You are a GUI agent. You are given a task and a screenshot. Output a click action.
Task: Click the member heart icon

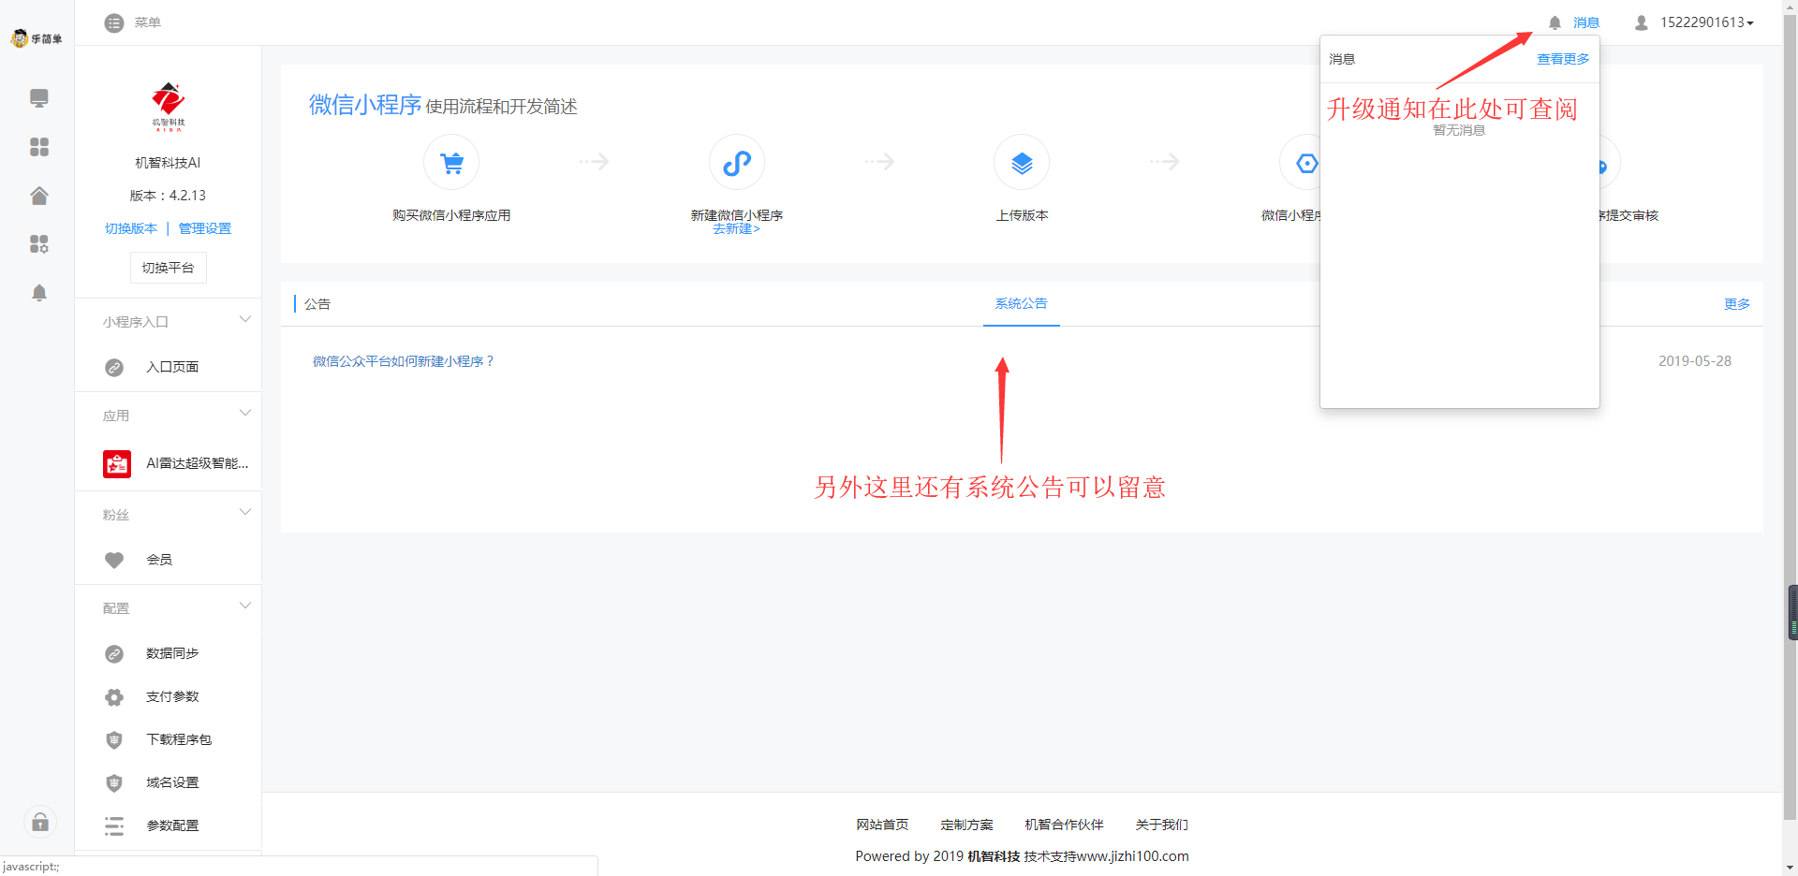pos(114,560)
